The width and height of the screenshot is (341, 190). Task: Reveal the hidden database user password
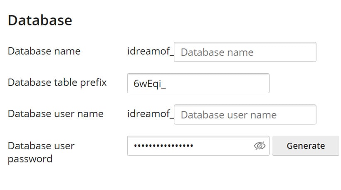(259, 146)
